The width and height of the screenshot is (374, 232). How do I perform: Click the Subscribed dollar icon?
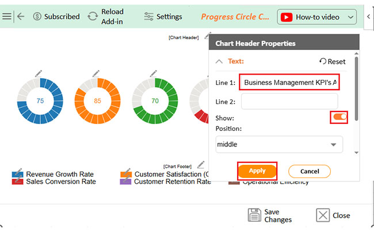[37, 17]
